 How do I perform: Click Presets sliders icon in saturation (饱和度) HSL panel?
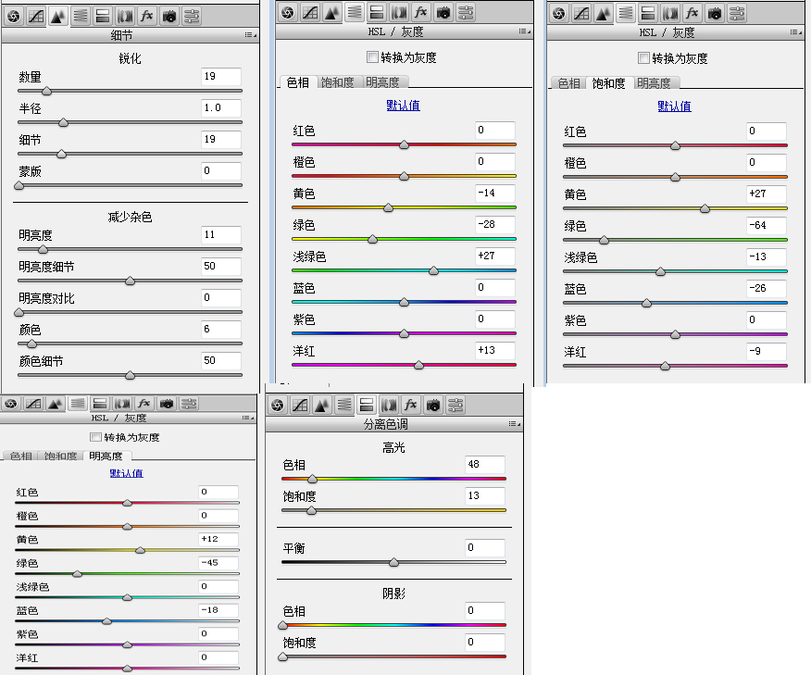click(737, 14)
